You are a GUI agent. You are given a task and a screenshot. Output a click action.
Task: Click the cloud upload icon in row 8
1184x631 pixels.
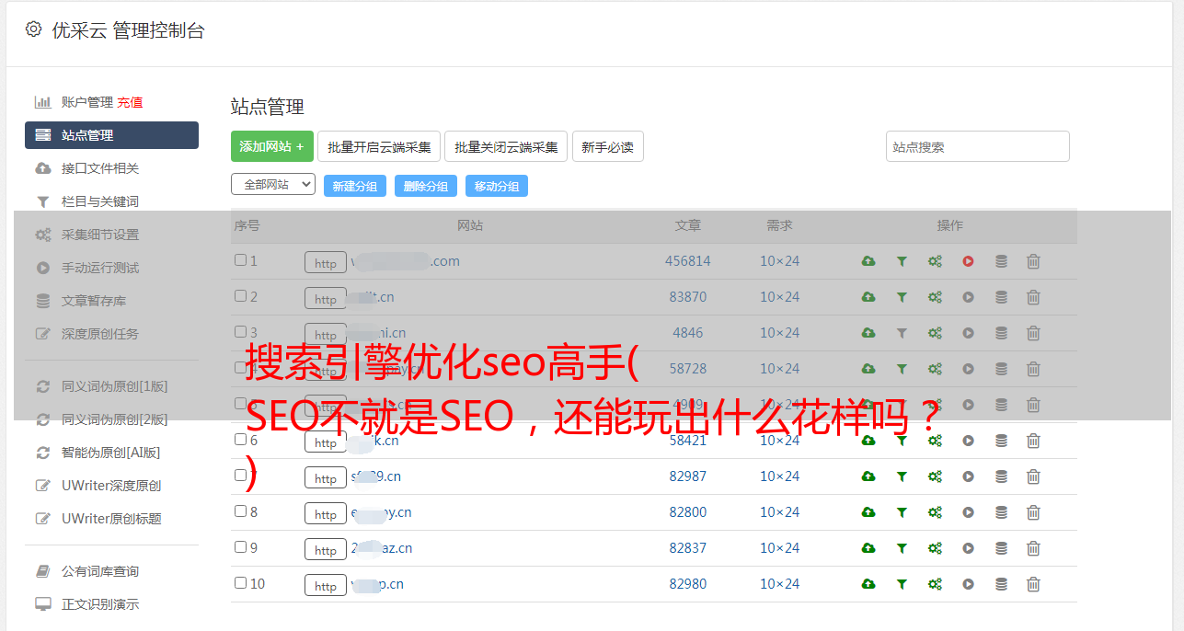(868, 512)
